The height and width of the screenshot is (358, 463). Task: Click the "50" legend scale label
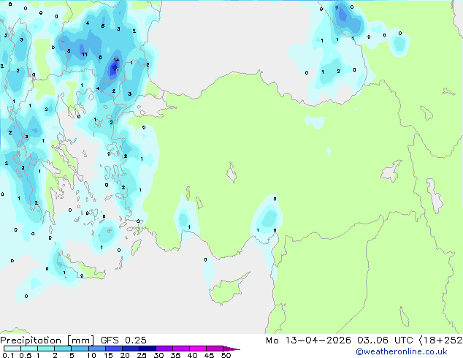point(226,355)
